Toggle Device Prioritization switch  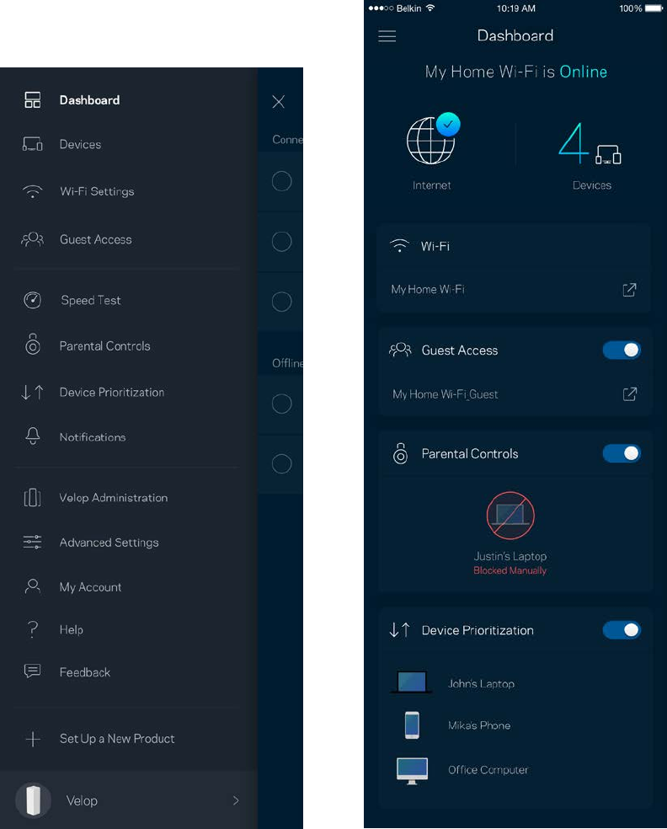click(x=622, y=629)
